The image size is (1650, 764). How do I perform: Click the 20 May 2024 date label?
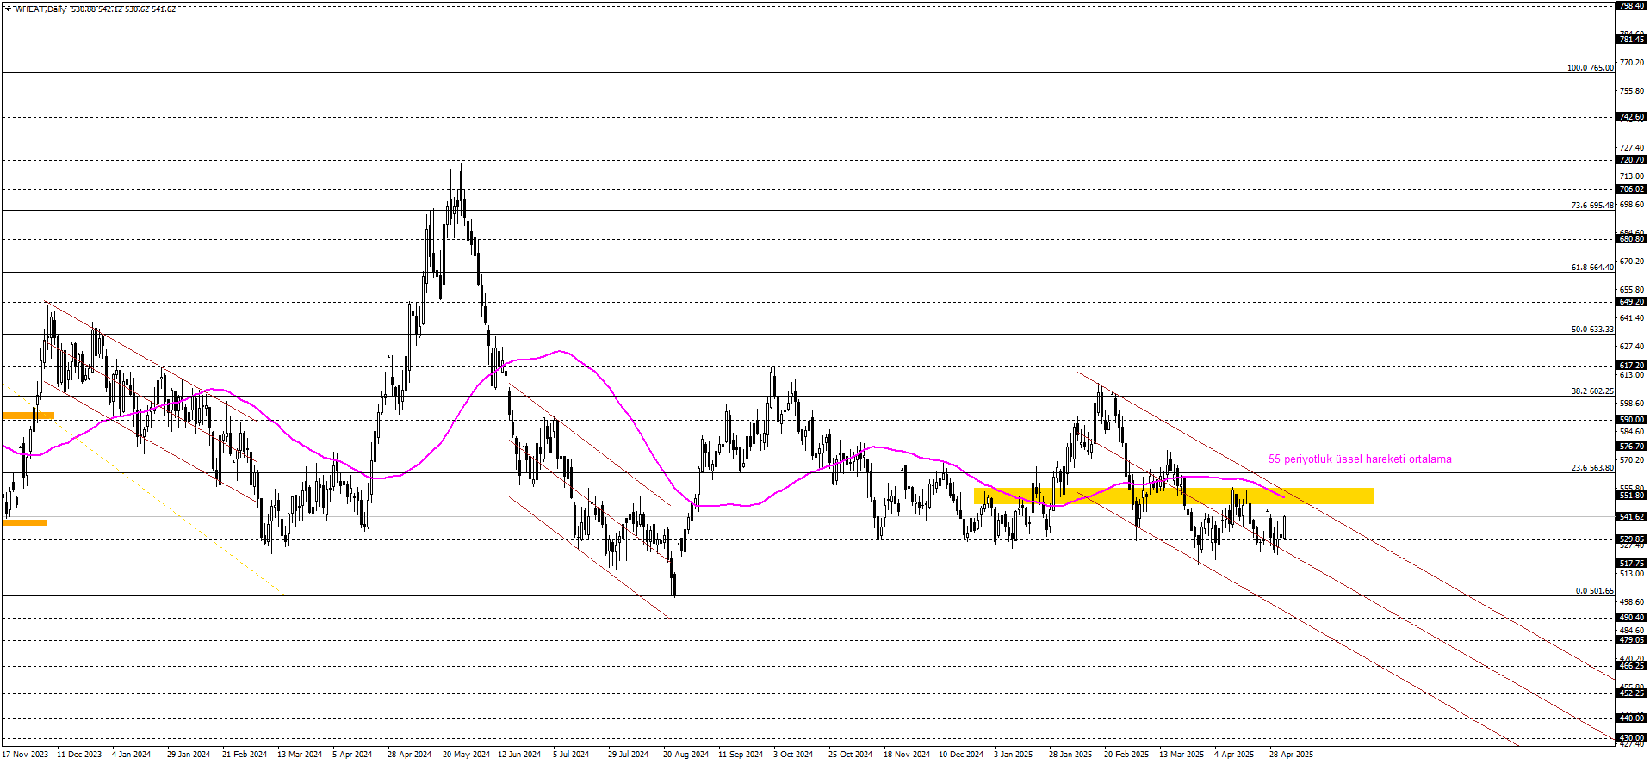466,755
